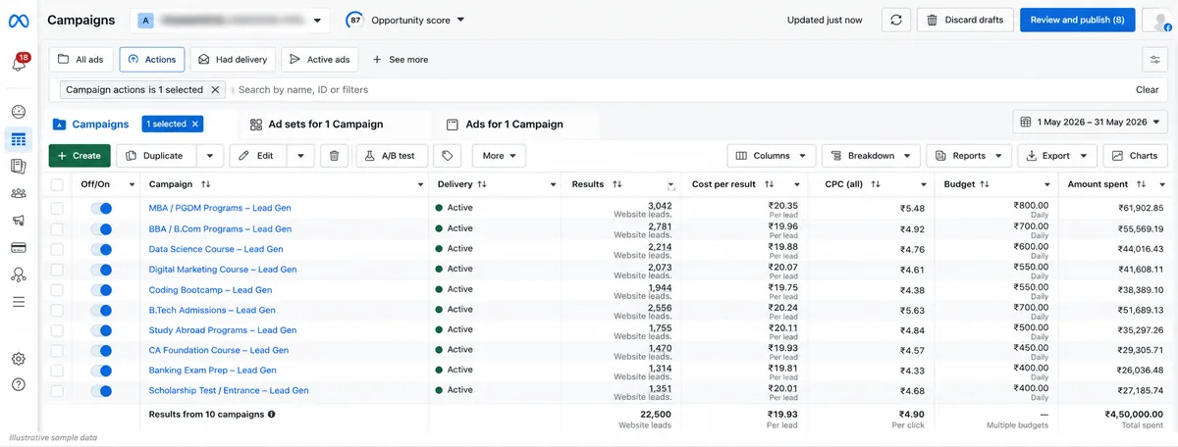Open the CPC (all) column options arrow
The width and height of the screenshot is (1178, 447).
coord(925,184)
